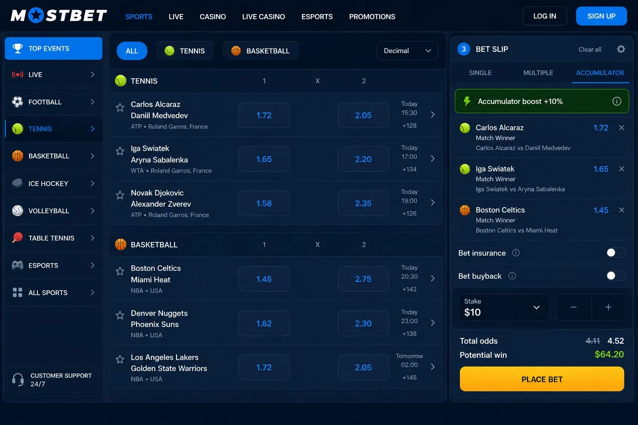Viewport: 638px width, 425px height.
Task: Click the customer support headset icon
Action: (18, 379)
